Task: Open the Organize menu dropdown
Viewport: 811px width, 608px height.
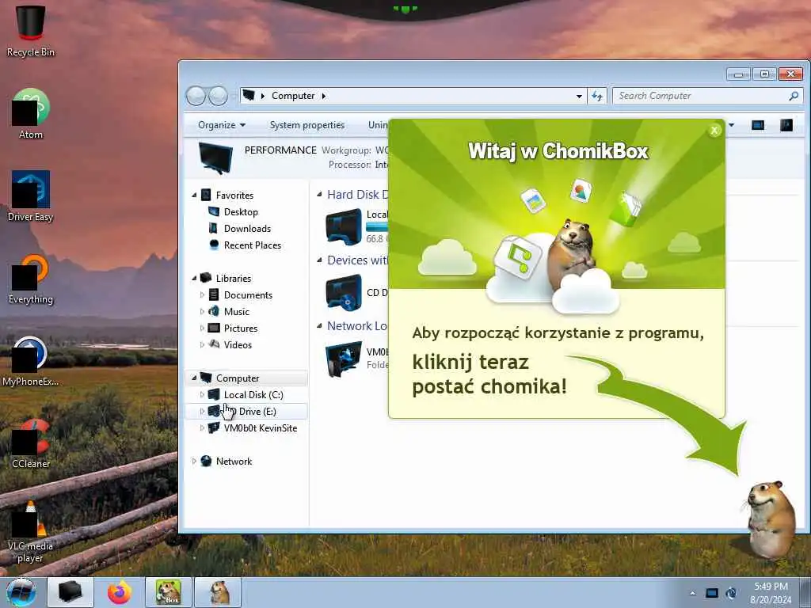Action: (222, 125)
